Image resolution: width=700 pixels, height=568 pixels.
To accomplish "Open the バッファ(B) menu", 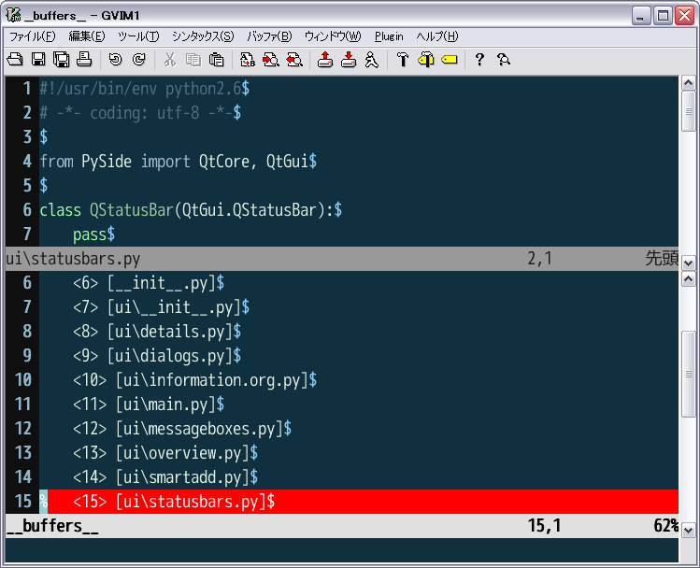I will 269,36.
